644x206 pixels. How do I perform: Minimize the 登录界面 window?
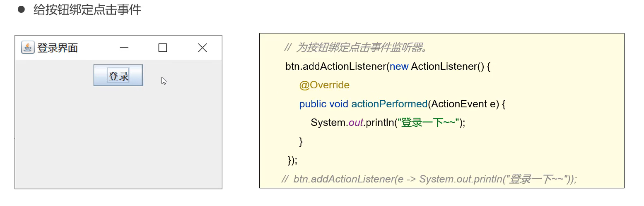point(124,48)
